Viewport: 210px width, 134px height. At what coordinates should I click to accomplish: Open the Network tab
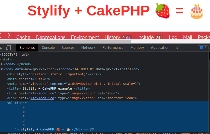tap(88, 48)
